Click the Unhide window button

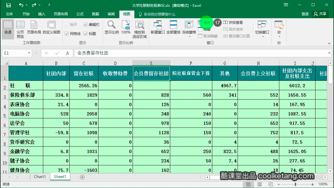click(x=208, y=36)
